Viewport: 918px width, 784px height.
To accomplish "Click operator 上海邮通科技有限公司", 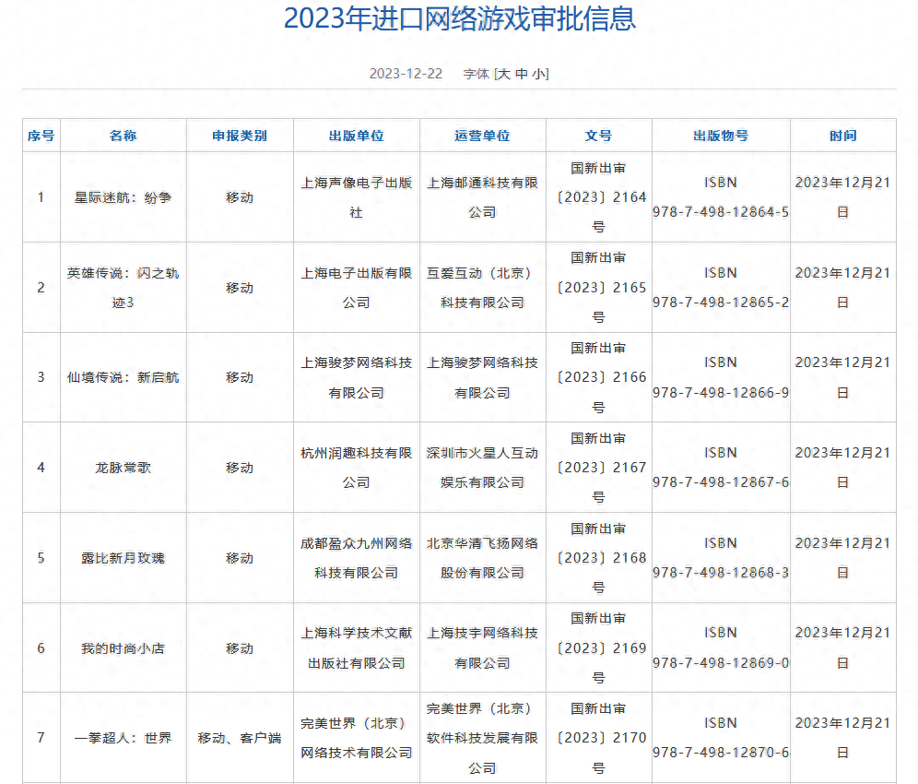I will click(482, 197).
